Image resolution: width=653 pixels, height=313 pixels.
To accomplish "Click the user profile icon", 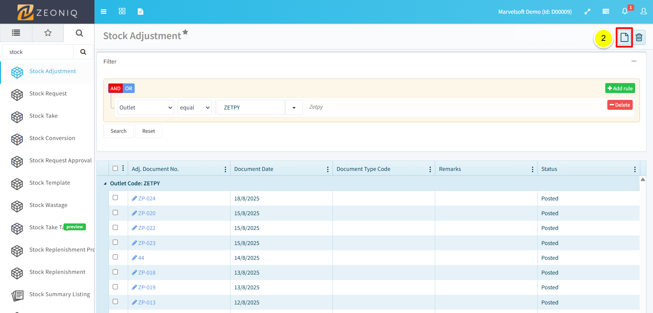I will click(643, 11).
